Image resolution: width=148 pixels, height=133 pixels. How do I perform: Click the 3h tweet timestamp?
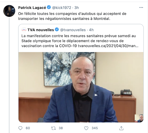tap(77, 8)
